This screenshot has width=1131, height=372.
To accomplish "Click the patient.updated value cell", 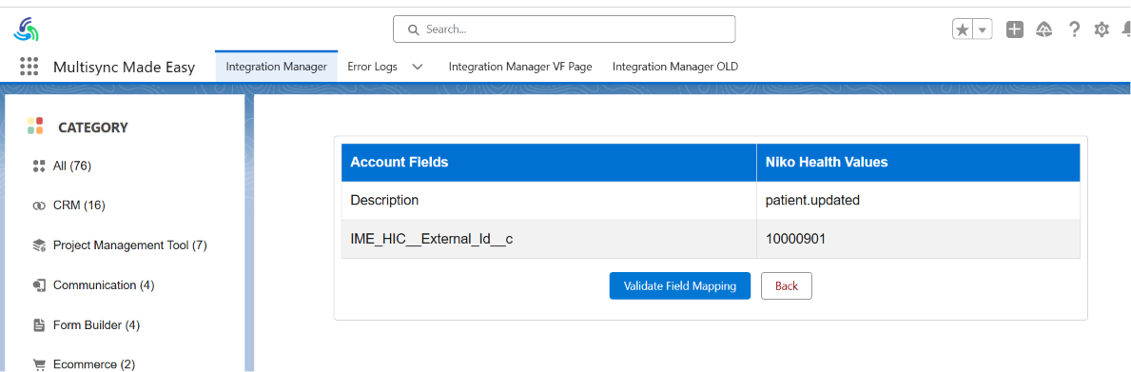I will click(x=918, y=201).
